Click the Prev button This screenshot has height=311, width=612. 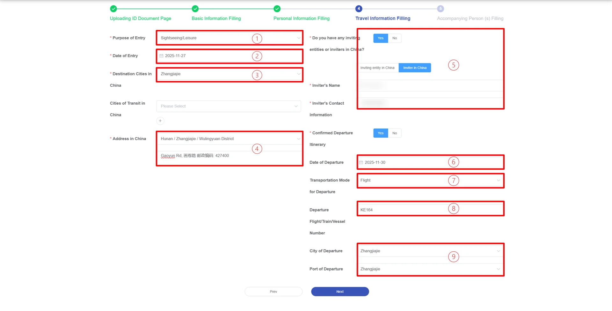pos(273,292)
